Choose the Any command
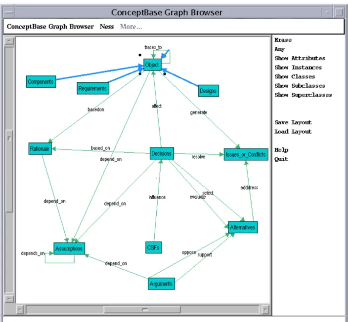Image resolution: width=348 pixels, height=322 pixels. [279, 49]
